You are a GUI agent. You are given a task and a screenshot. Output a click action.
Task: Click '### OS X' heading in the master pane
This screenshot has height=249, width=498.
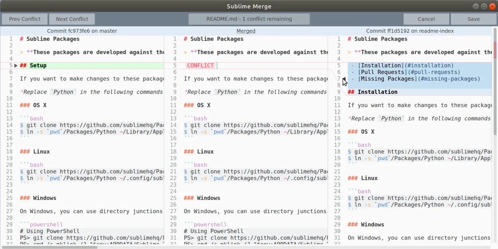tap(33, 105)
